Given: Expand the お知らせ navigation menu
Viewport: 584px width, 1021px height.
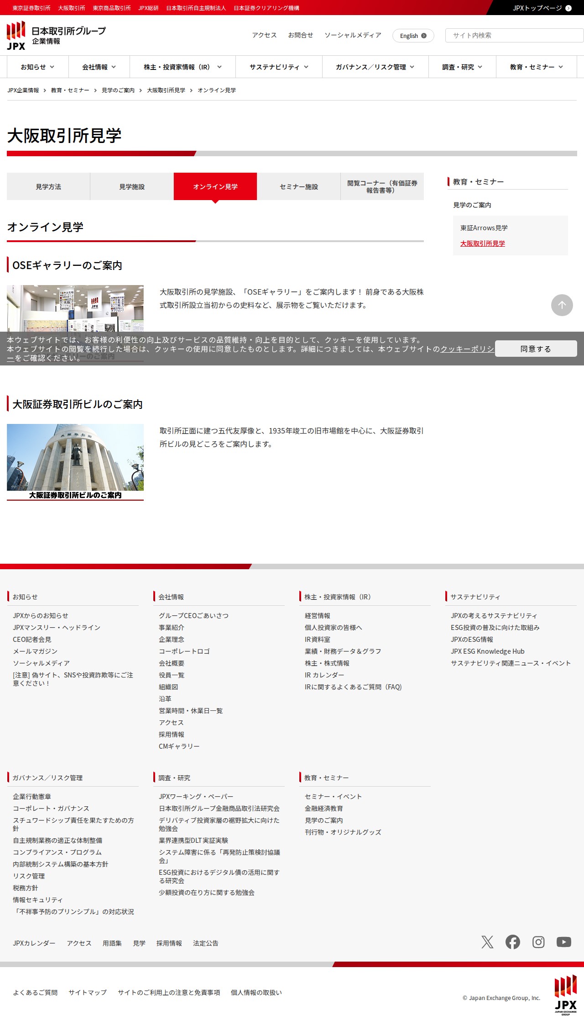Looking at the screenshot, I should 37,67.
